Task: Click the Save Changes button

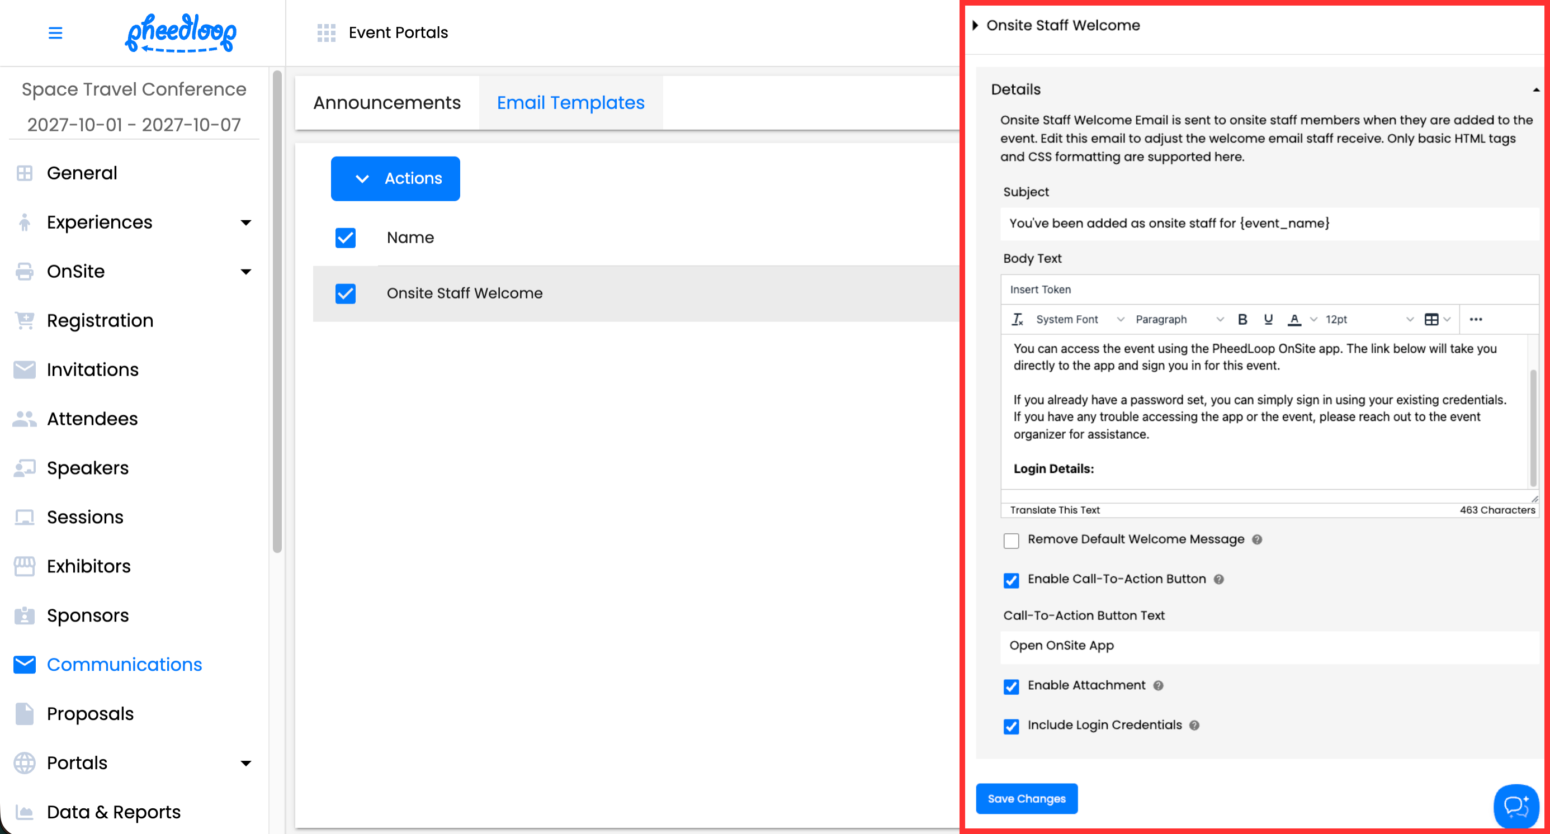Action: click(1027, 799)
